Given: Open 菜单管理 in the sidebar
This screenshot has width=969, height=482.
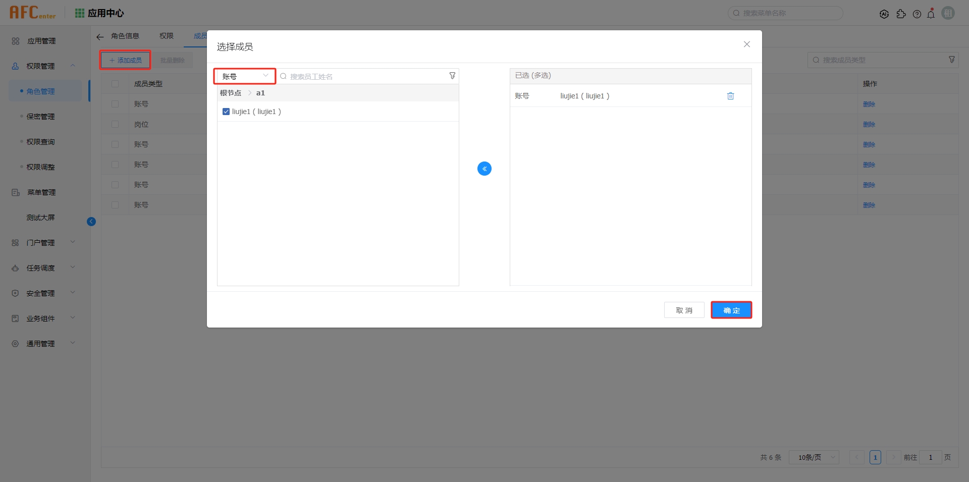Looking at the screenshot, I should (40, 192).
